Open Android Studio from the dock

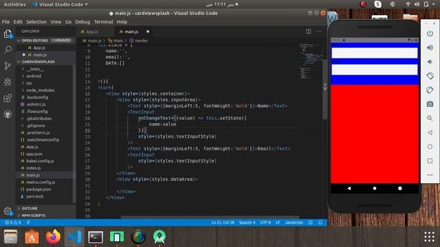pyautogui.click(x=159, y=237)
